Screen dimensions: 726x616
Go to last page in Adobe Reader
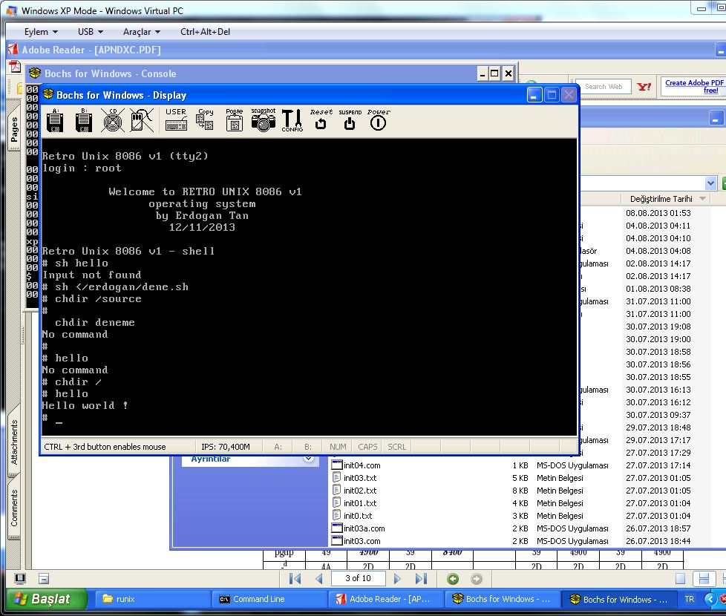pos(421,578)
